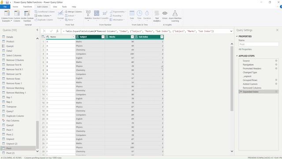The height and width of the screenshot is (159, 282).
Task: Click Subject column data type icon
Action: point(78,37)
